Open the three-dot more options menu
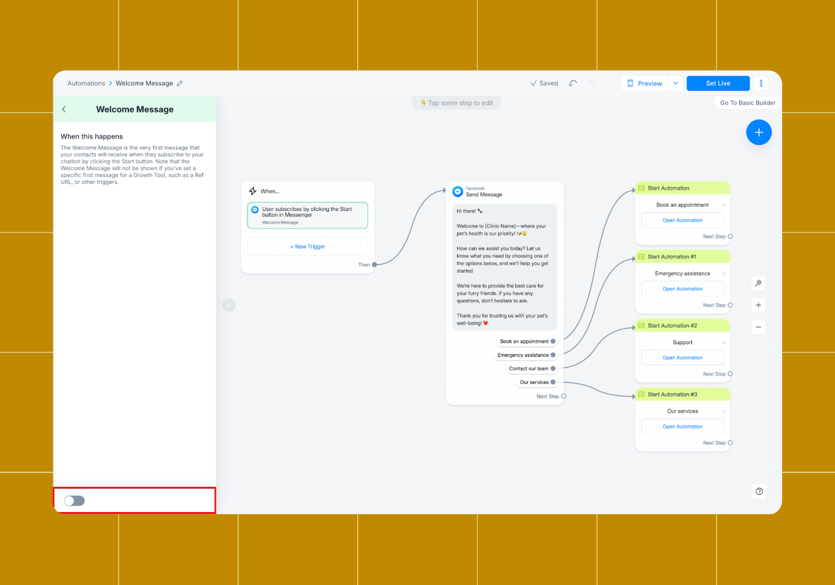 point(761,84)
